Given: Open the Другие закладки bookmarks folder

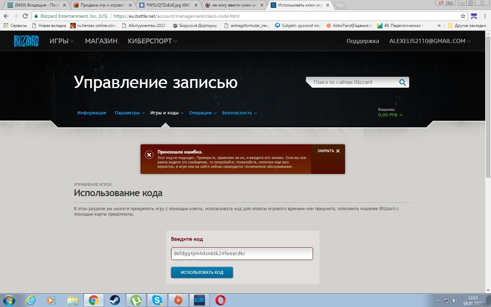Looking at the screenshot, I should click(467, 26).
